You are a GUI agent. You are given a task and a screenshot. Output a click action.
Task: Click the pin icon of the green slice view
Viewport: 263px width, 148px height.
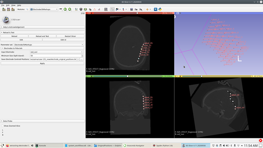(87, 76)
